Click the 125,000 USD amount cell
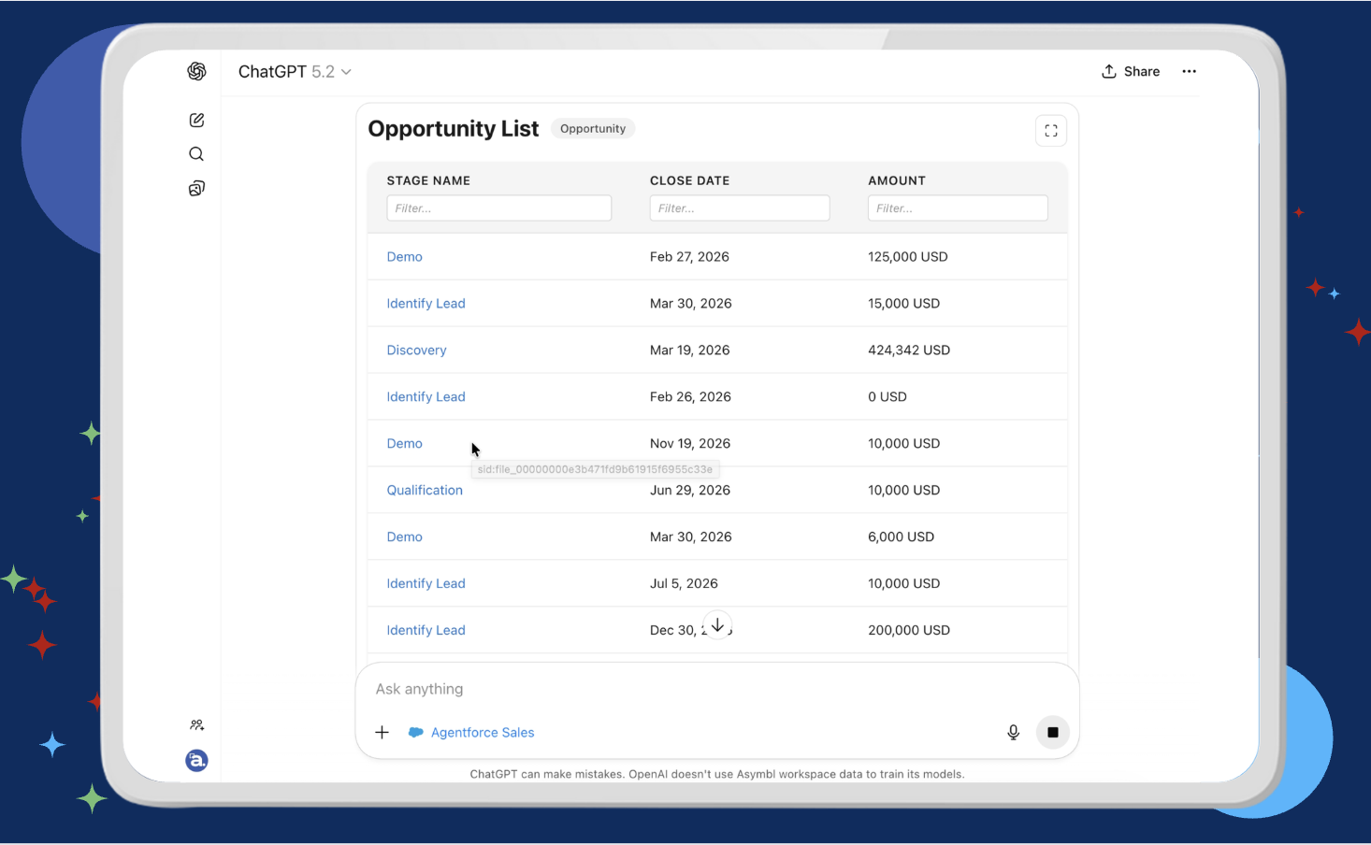 click(x=908, y=256)
